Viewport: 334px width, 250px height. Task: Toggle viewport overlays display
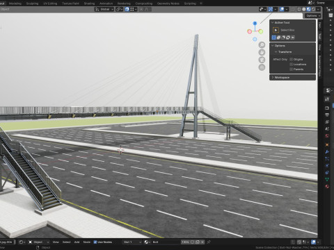tap(282, 9)
